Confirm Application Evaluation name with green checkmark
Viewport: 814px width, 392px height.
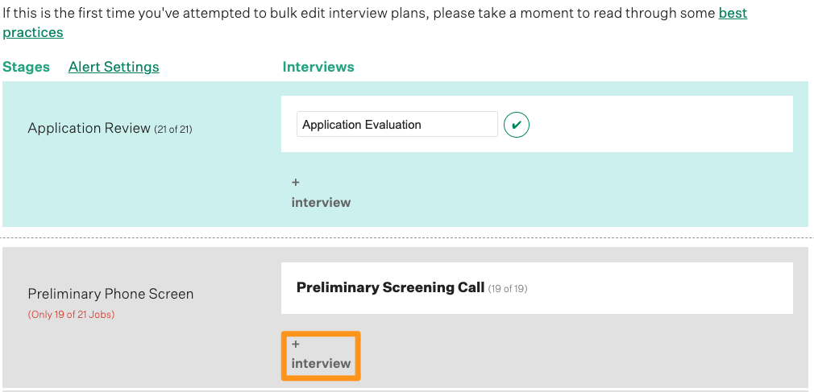point(517,125)
